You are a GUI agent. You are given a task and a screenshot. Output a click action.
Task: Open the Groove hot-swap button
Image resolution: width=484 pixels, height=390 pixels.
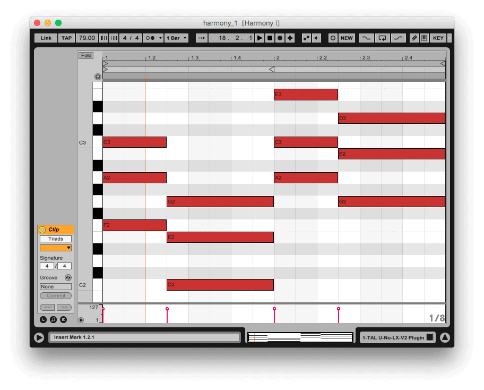68,278
